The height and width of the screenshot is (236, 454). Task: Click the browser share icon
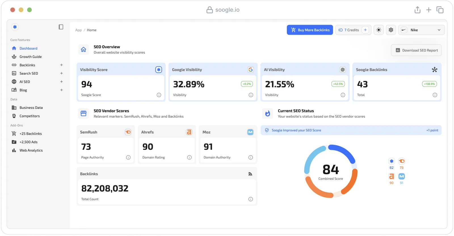click(417, 10)
